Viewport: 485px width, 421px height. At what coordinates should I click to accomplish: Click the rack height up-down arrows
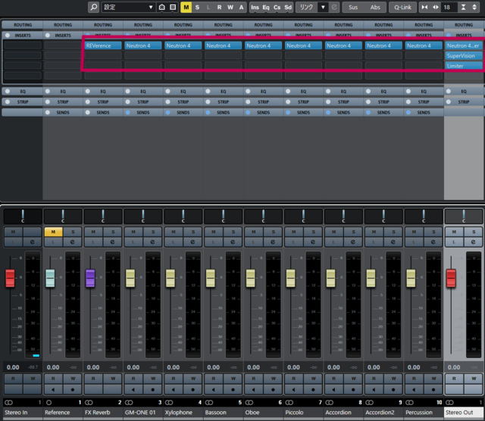click(x=474, y=7)
